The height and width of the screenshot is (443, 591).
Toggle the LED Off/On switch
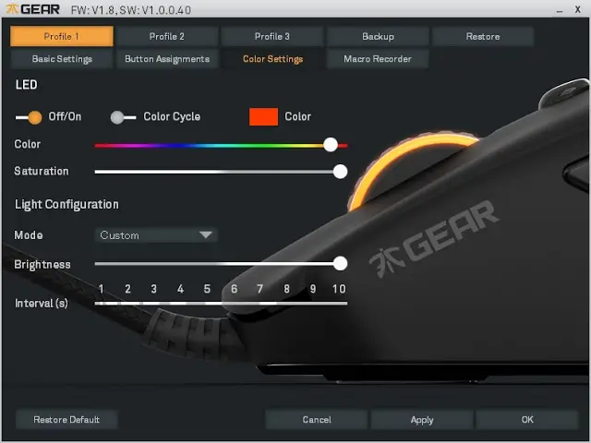tap(29, 117)
